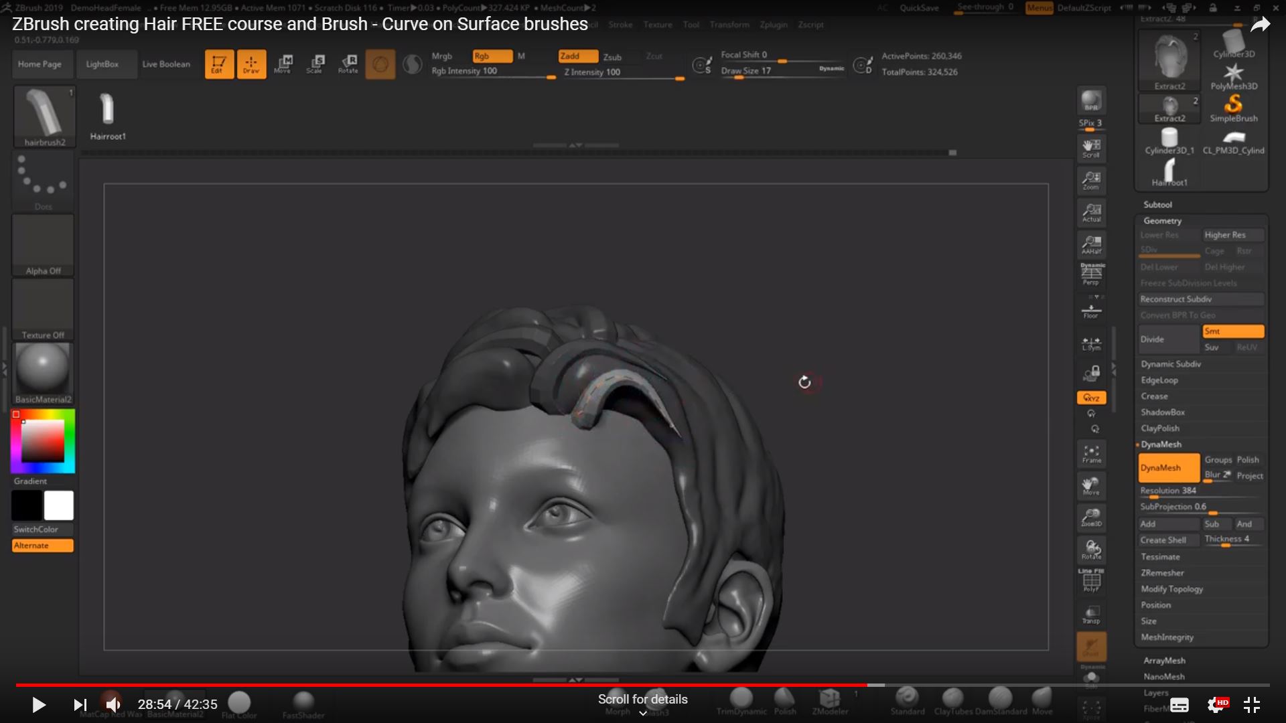The height and width of the screenshot is (723, 1286).
Task: Open the hairbrush2 brush selector
Action: (x=44, y=116)
